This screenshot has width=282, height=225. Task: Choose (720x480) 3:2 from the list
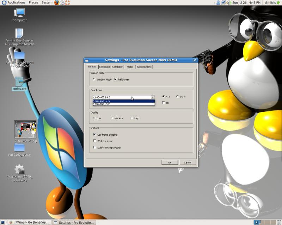[x=124, y=104]
